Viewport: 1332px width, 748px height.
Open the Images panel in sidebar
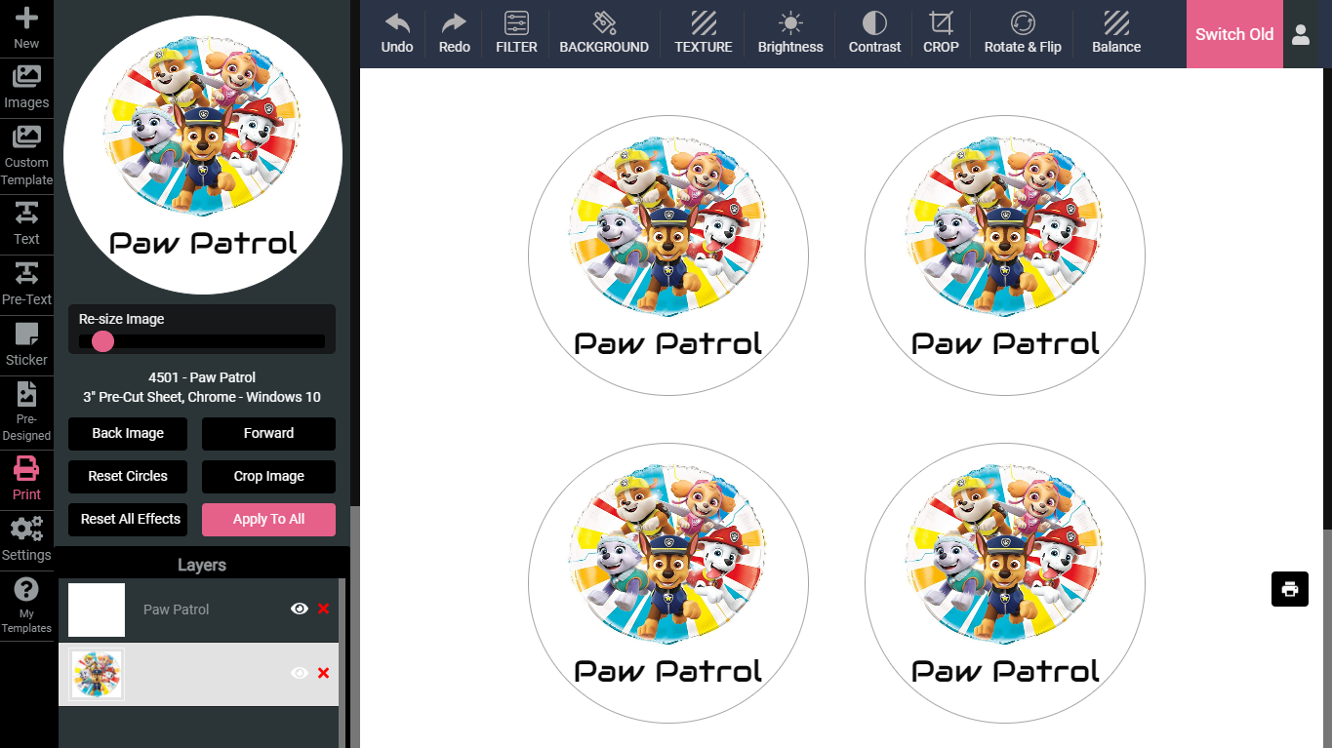(26, 88)
